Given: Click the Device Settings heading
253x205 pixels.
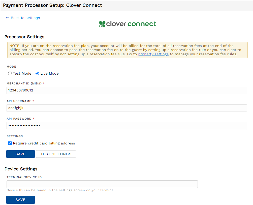Looking at the screenshot, I should [20, 169].
